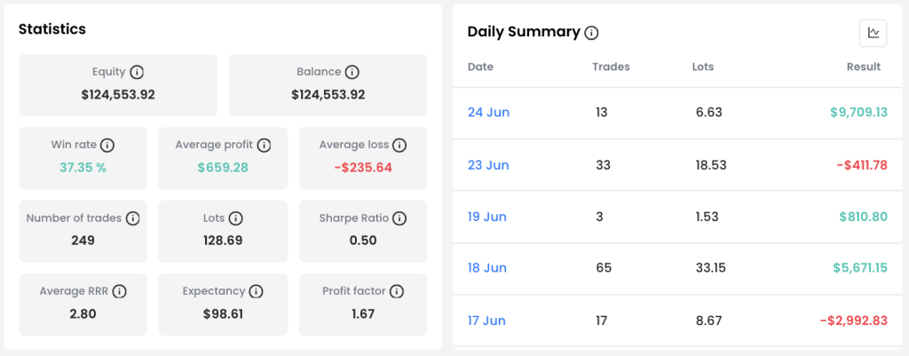Click the 17 Jun date link
The height and width of the screenshot is (356, 909).
click(x=486, y=320)
